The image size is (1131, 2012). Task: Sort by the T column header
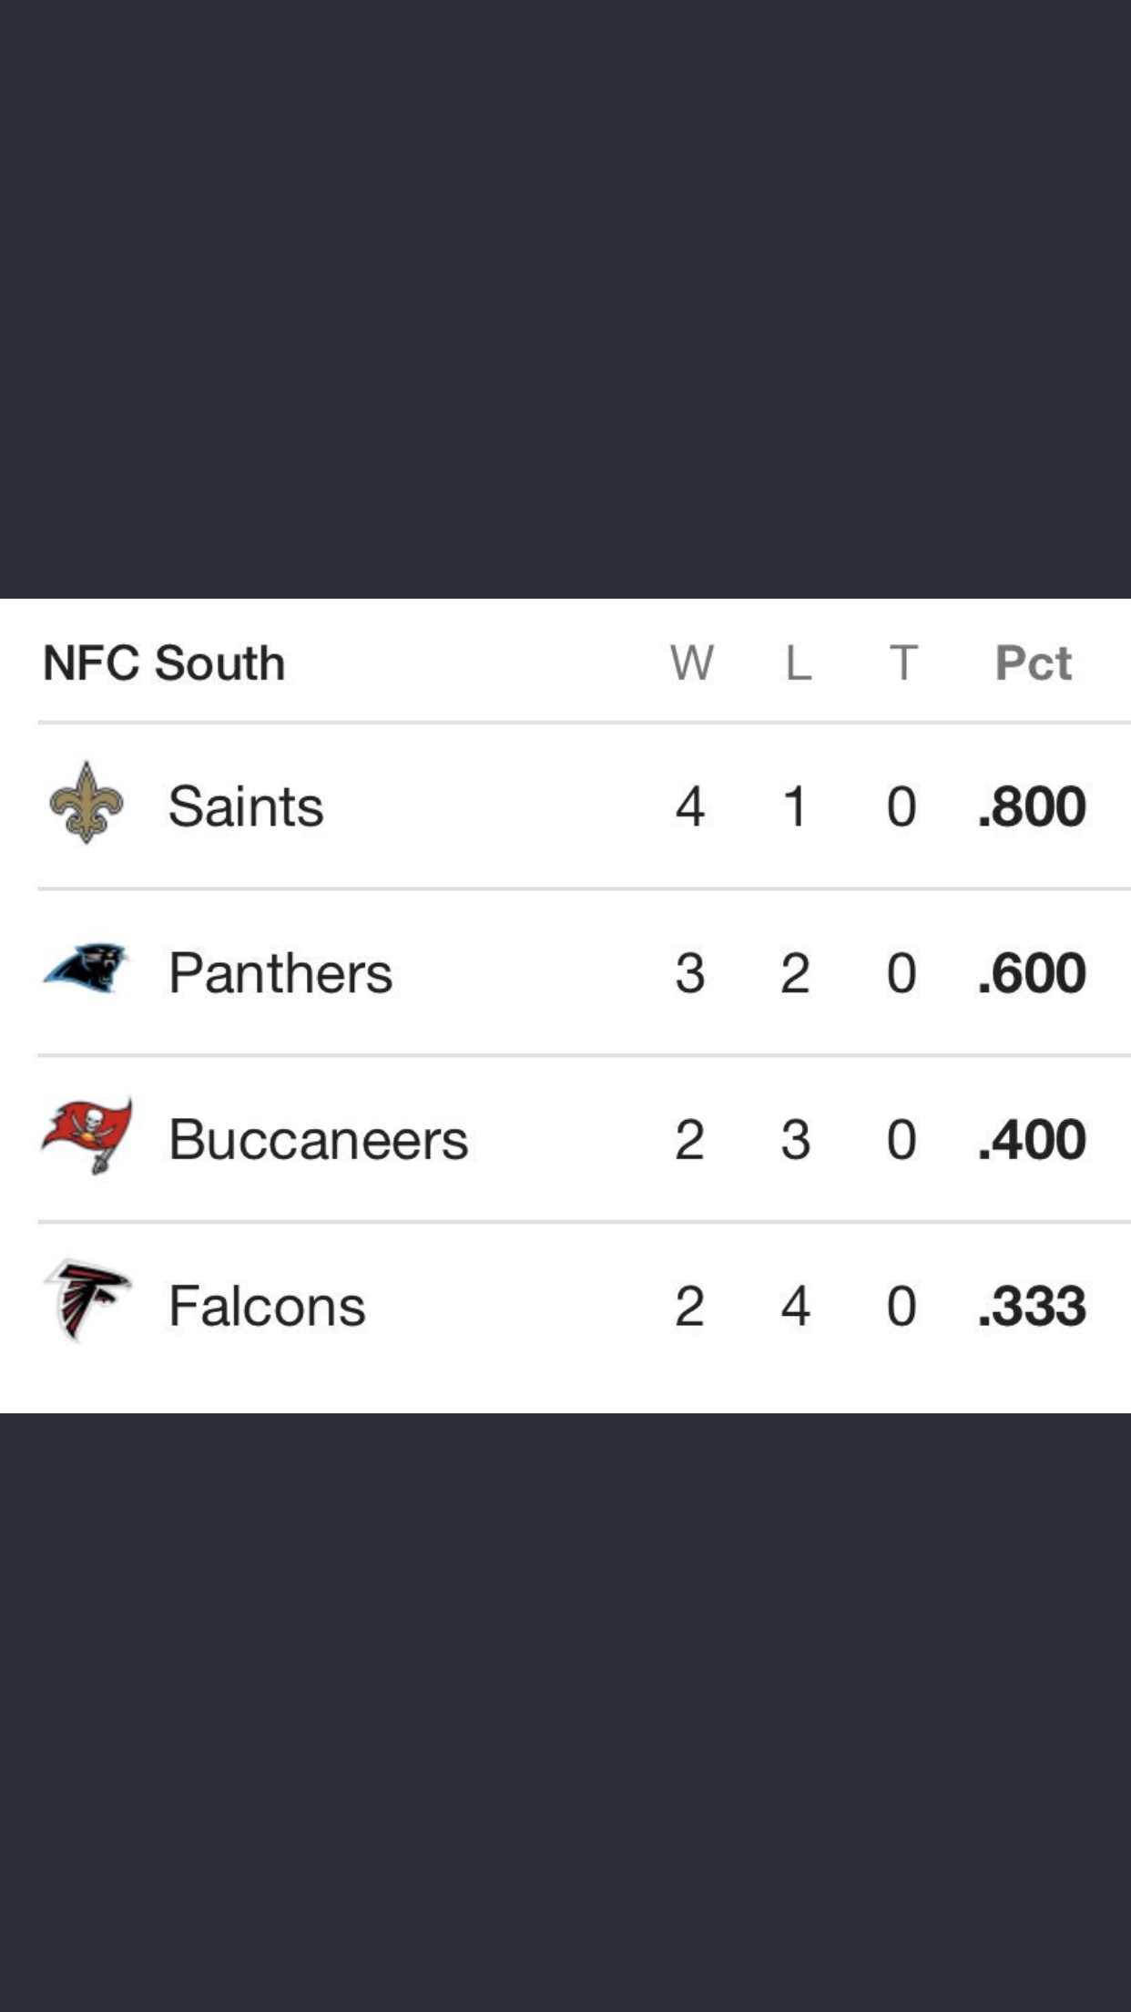(902, 662)
